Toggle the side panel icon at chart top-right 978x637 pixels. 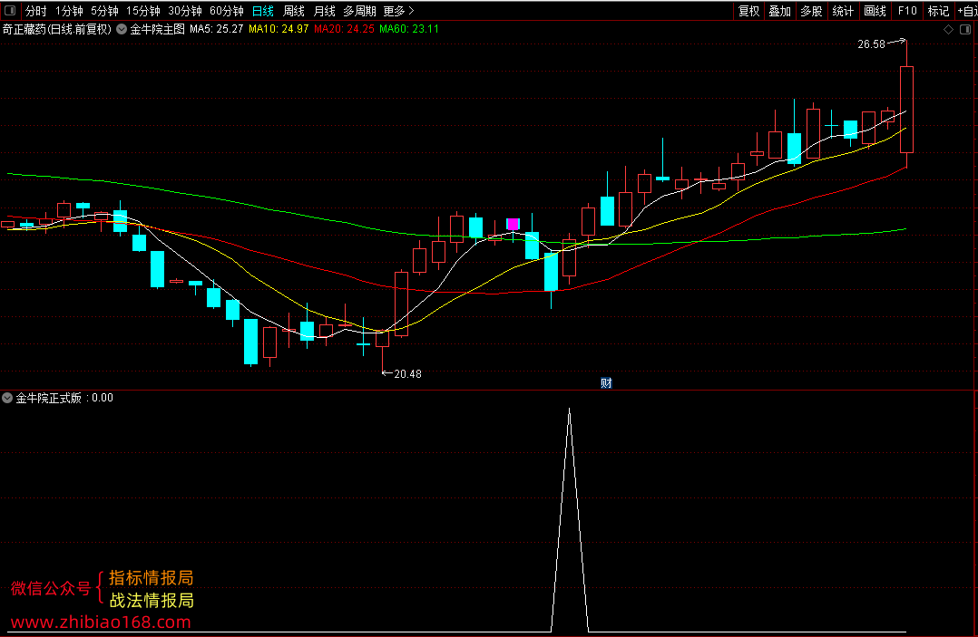[x=965, y=29]
